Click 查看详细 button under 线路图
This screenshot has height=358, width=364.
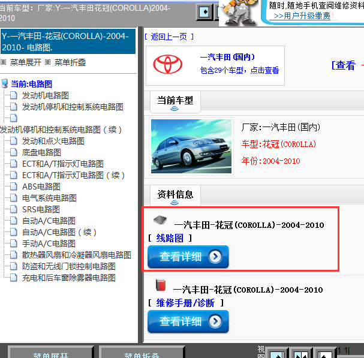point(188,257)
